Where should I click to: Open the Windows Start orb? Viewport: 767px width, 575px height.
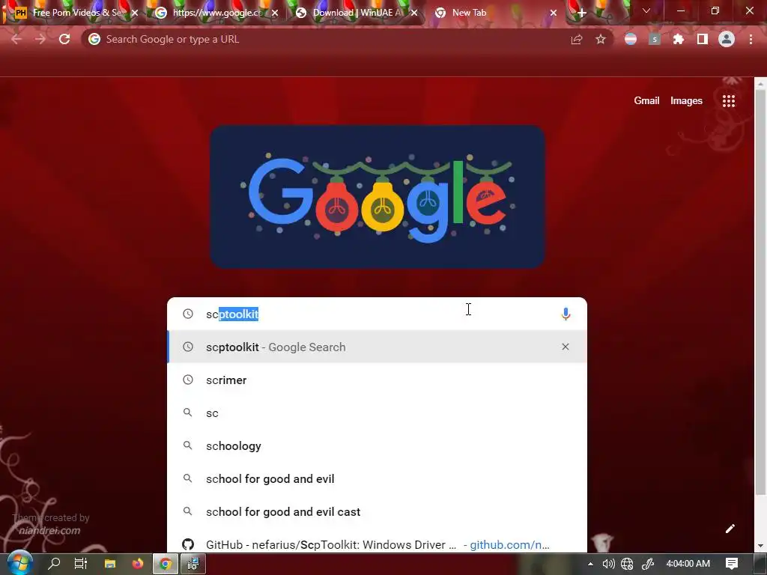19,563
